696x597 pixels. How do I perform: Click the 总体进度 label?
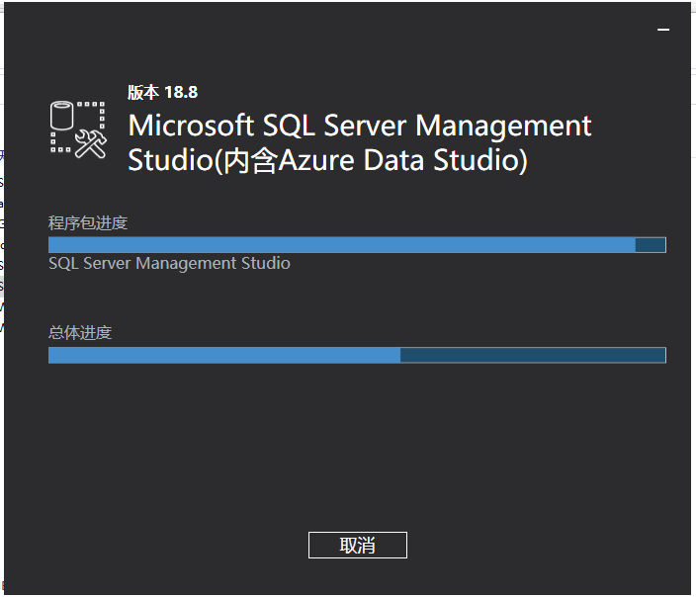[80, 332]
